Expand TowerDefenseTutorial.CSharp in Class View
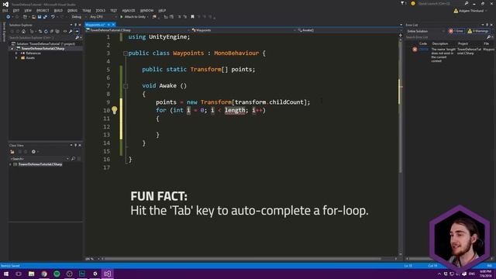This screenshot has width=496, height=279. click(x=10, y=164)
